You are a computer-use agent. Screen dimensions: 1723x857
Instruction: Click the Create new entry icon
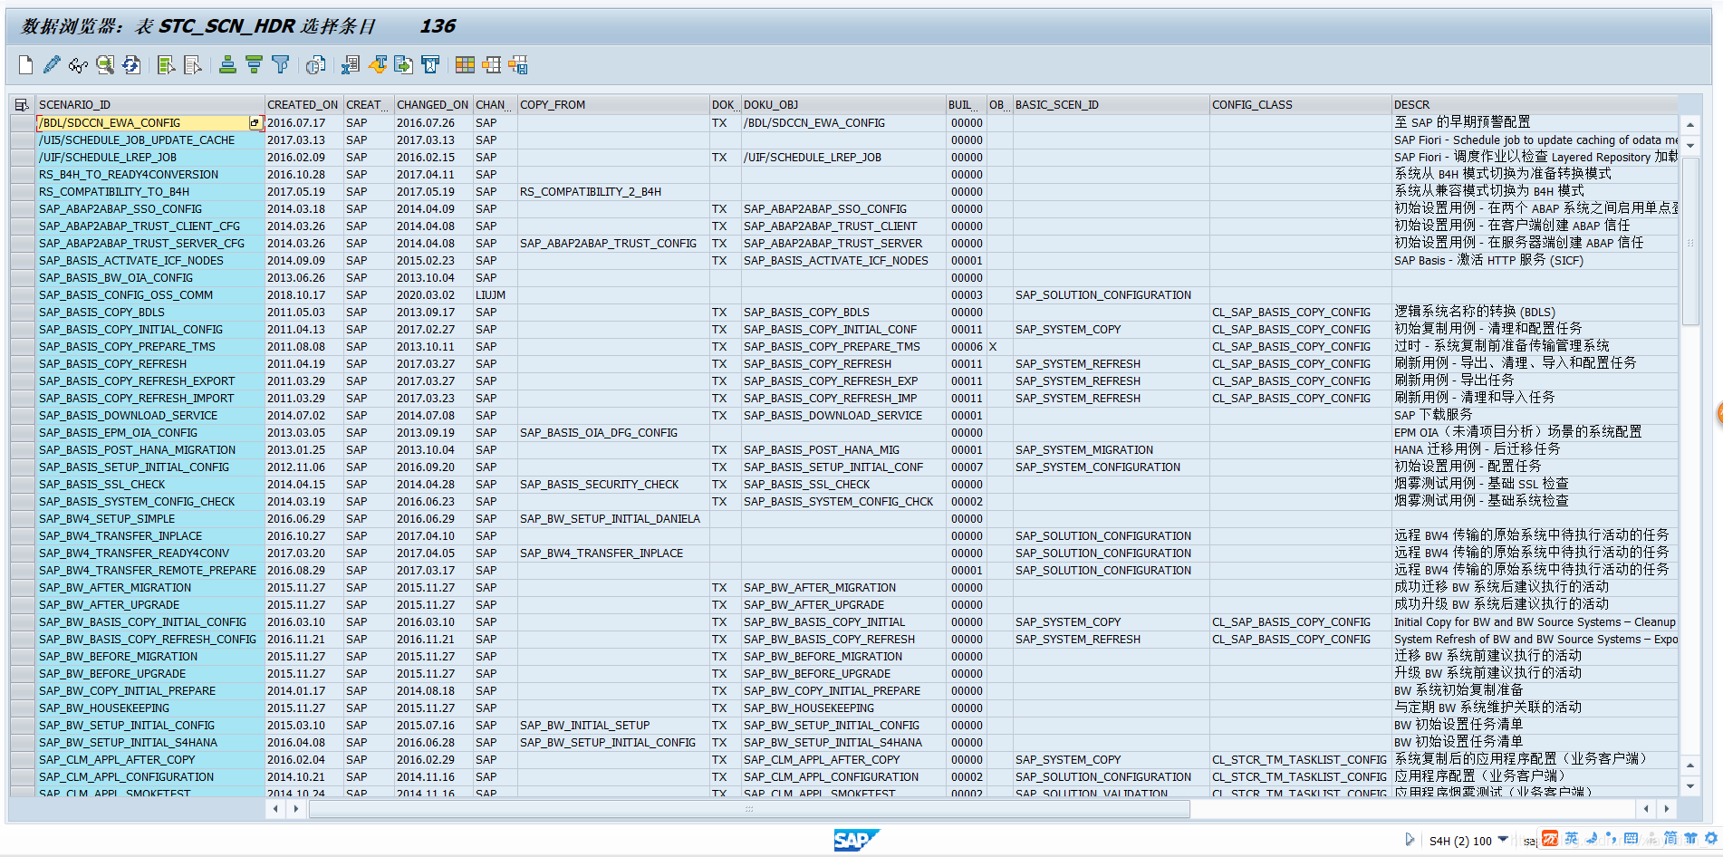(25, 64)
